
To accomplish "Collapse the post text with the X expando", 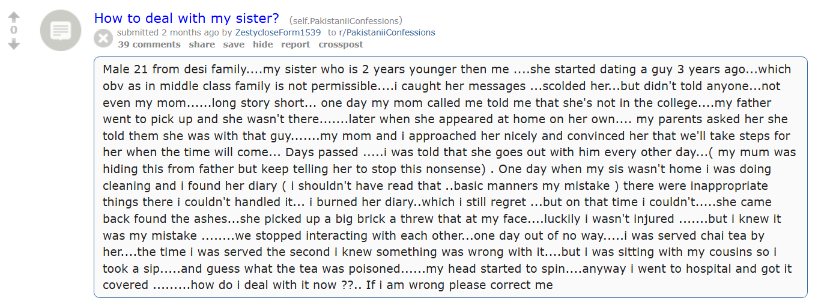I will 103,38.
